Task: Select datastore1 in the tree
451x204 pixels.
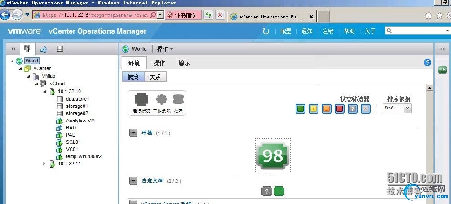Action: tap(77, 99)
